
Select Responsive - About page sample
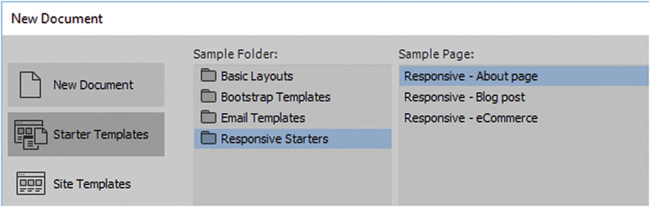[471, 76]
